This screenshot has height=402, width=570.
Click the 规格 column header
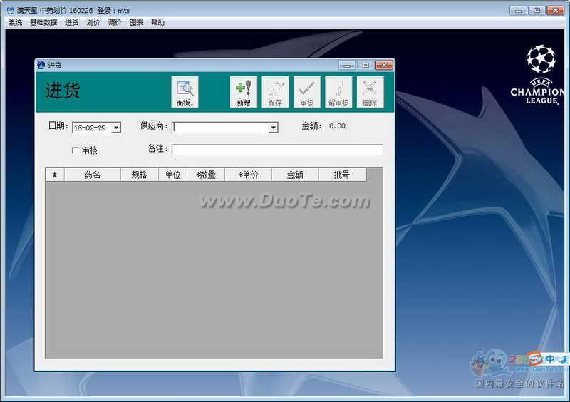click(x=140, y=175)
